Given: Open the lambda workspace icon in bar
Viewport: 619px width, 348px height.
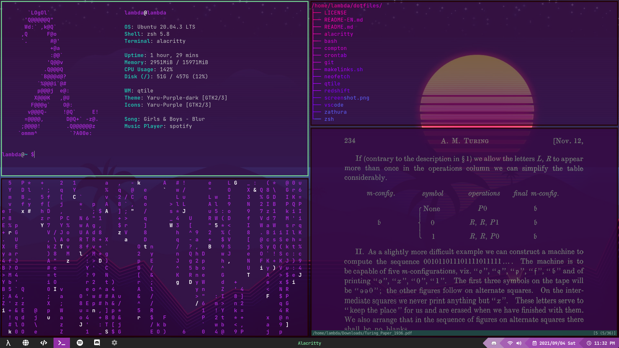Looking at the screenshot, I should (8, 343).
